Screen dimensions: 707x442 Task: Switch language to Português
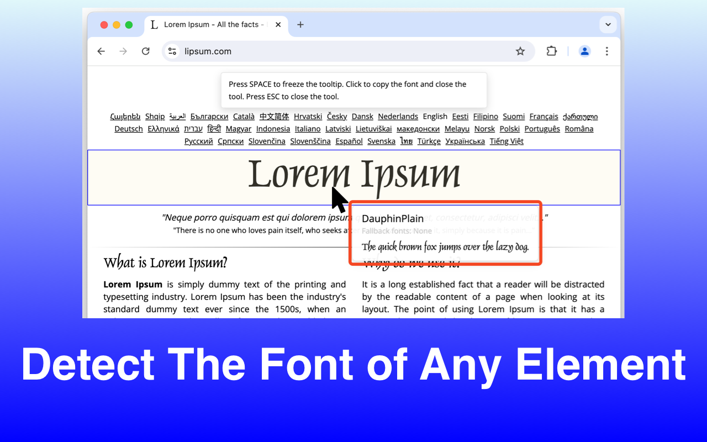click(x=542, y=129)
